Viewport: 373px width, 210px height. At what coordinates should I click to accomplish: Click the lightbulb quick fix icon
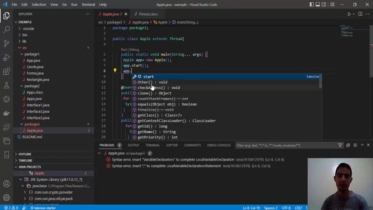(115, 71)
